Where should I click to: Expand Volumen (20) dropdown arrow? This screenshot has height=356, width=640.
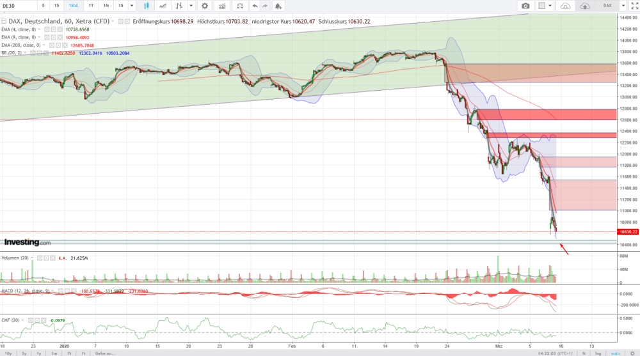click(x=32, y=258)
